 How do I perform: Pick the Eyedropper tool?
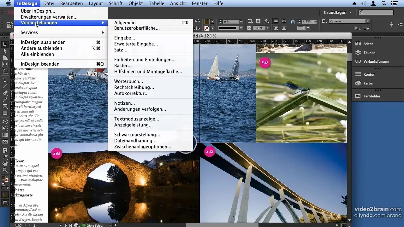[x=5, y=157]
